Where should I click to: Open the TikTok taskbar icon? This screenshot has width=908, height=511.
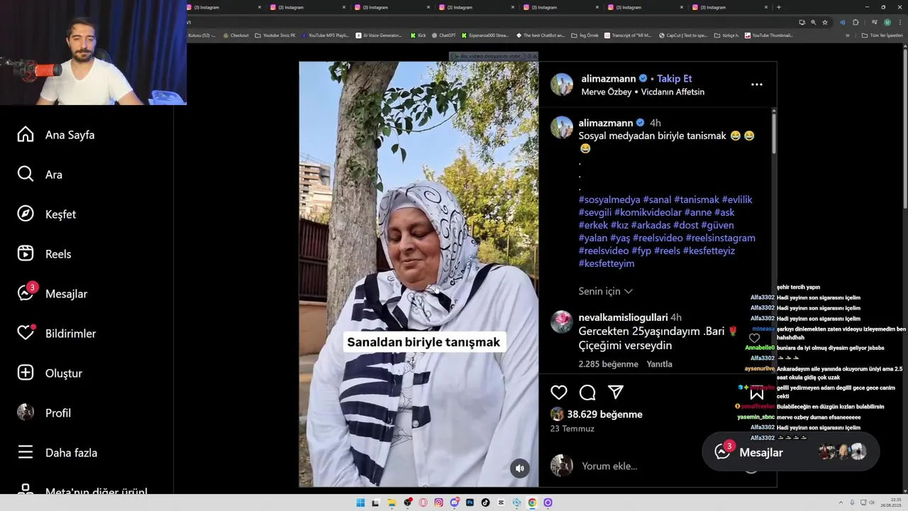(x=485, y=502)
